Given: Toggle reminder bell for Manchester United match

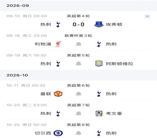Looking at the screenshot, I should coord(78,94).
